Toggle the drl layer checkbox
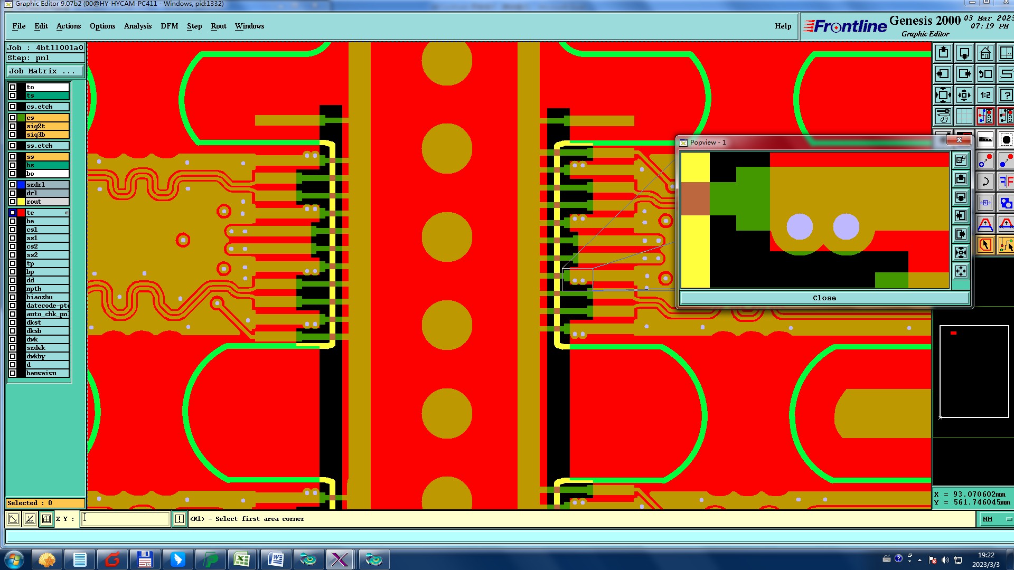1014x570 pixels. click(13, 193)
